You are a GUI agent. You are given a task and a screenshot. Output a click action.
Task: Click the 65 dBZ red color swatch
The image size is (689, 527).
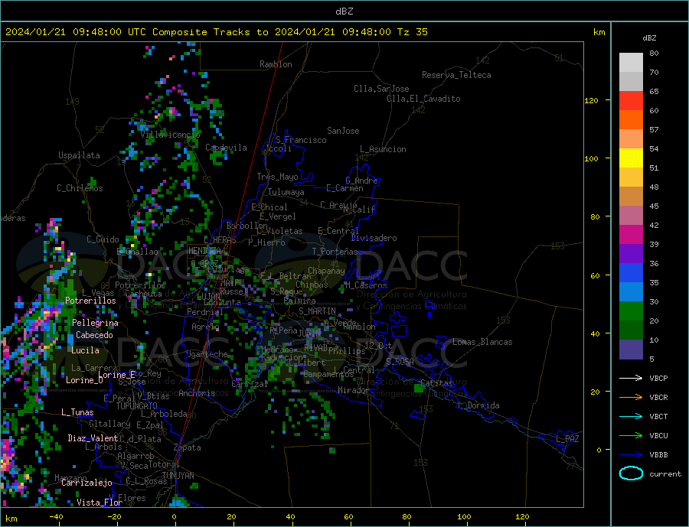click(631, 100)
